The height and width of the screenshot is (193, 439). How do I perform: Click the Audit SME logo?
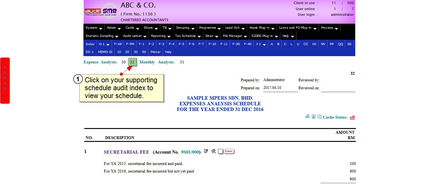pyautogui.click(x=101, y=11)
